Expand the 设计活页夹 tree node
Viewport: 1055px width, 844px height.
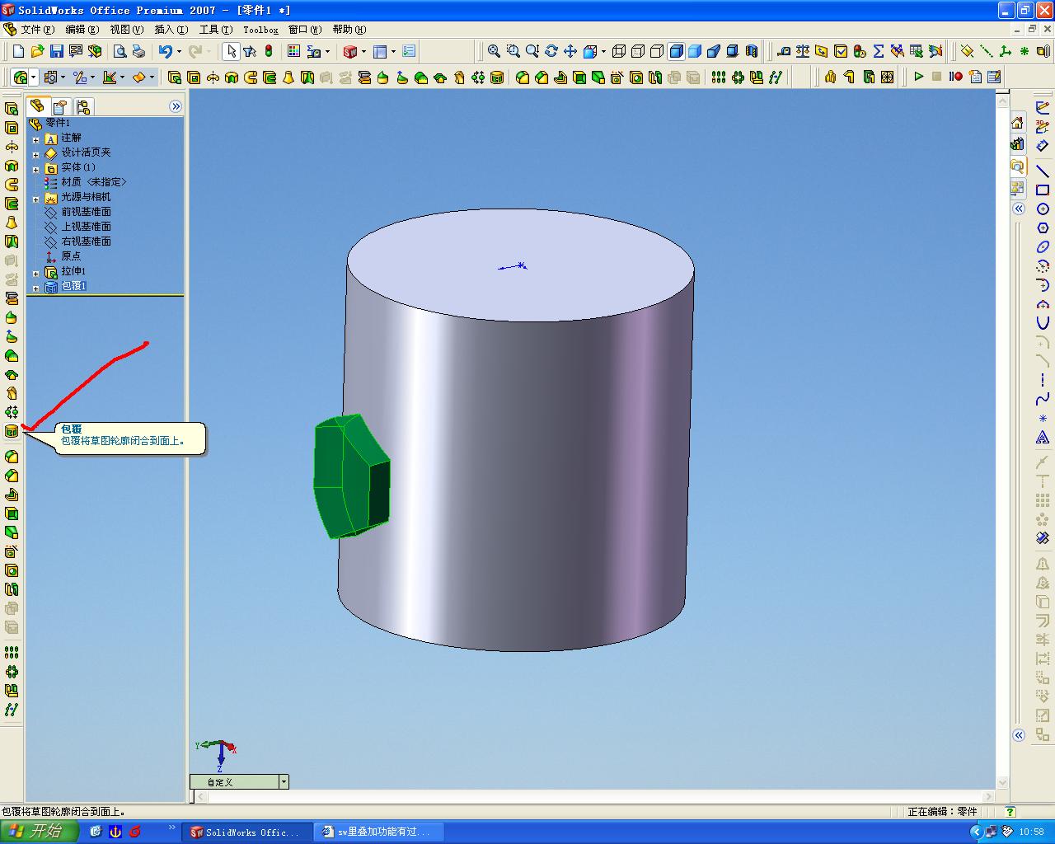tap(35, 154)
